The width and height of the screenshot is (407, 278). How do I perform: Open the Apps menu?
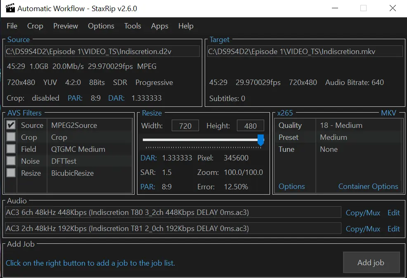pos(160,26)
